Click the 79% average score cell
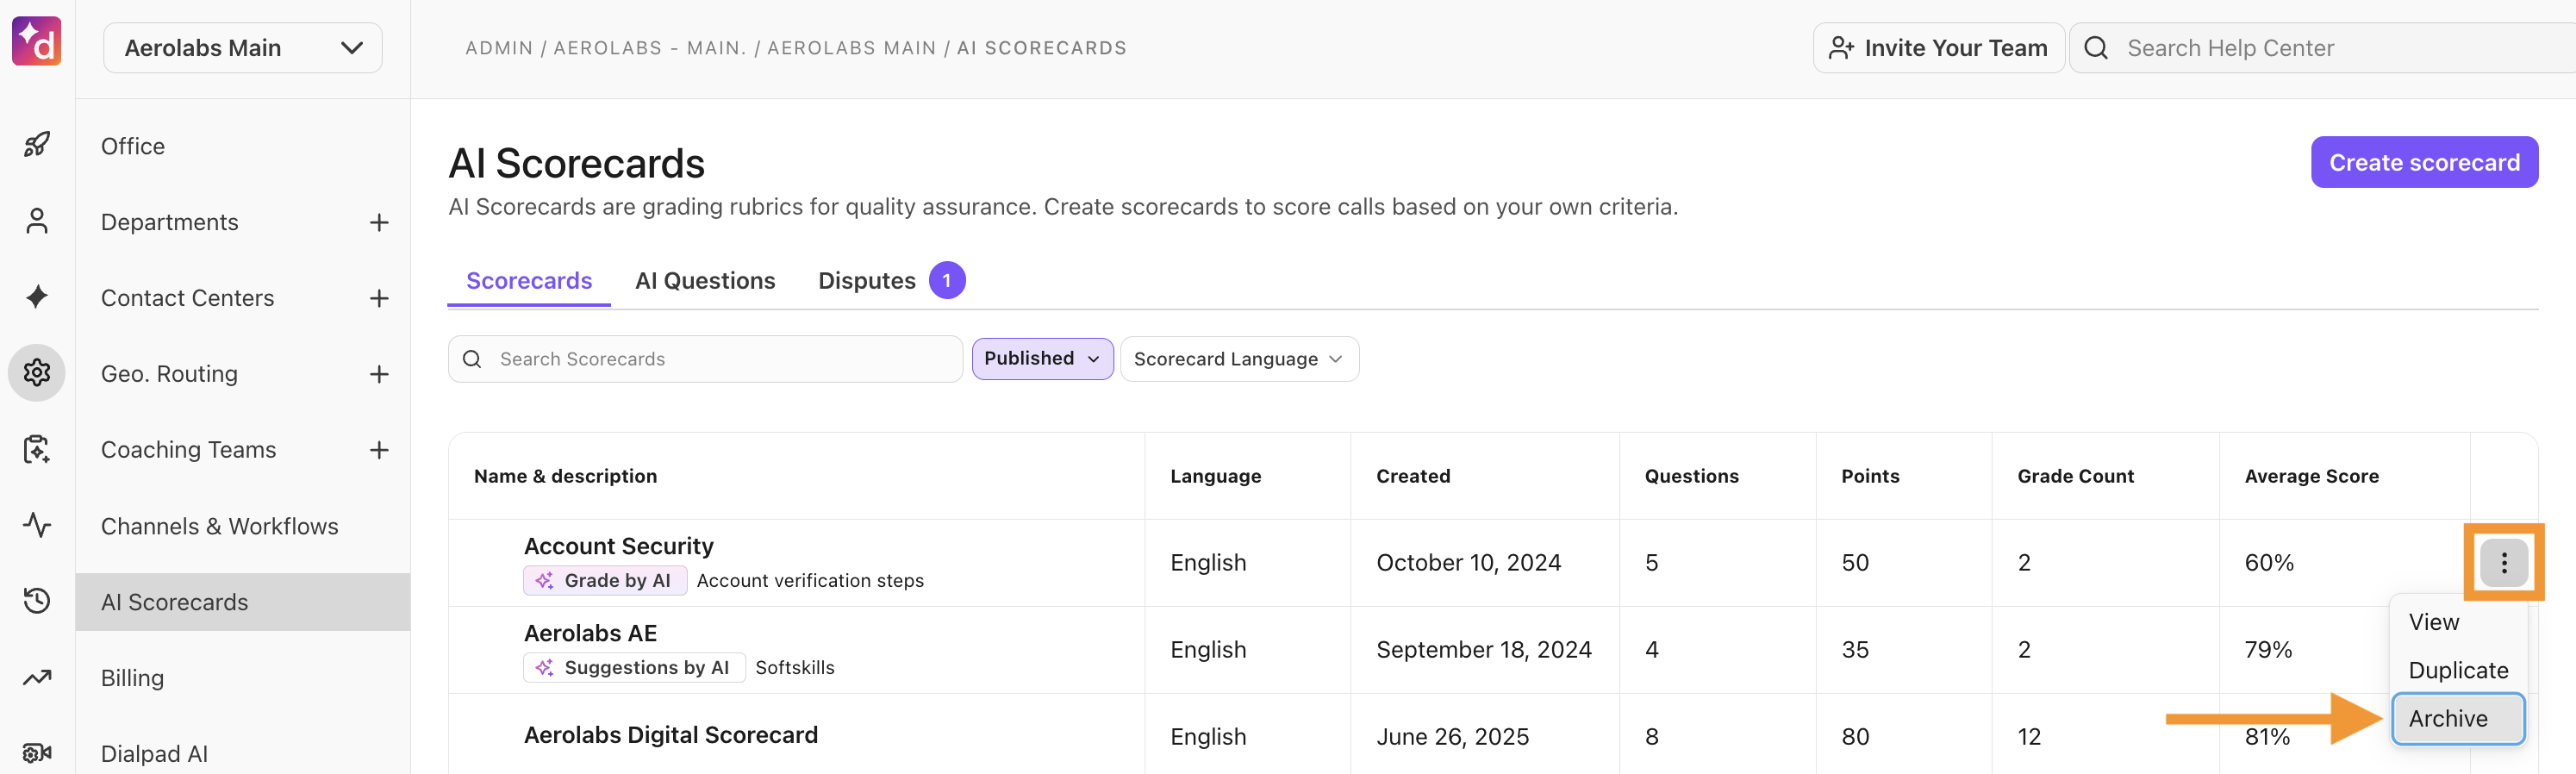The width and height of the screenshot is (2576, 774). [2268, 650]
